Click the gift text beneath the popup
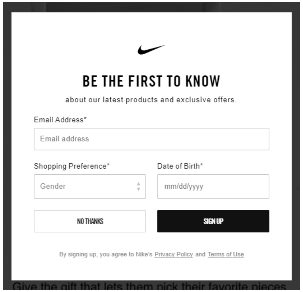 [x=151, y=286]
